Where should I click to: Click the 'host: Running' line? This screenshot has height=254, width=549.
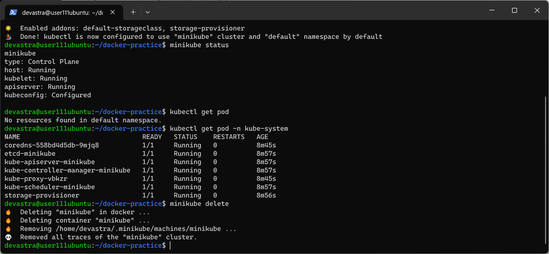click(x=30, y=70)
